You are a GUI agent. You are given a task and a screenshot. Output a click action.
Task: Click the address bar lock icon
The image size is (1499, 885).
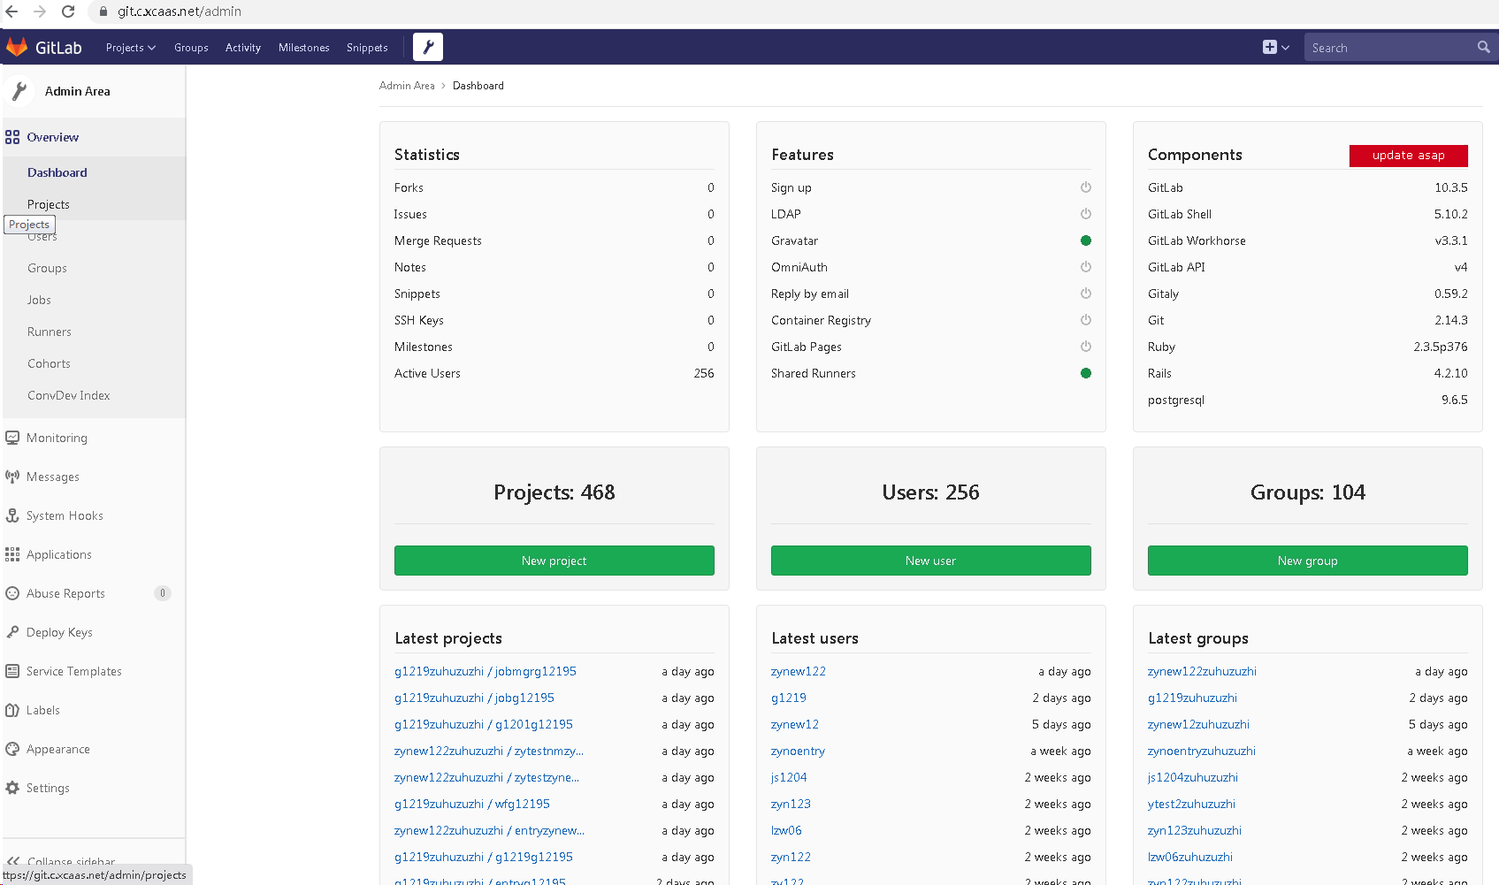click(103, 11)
